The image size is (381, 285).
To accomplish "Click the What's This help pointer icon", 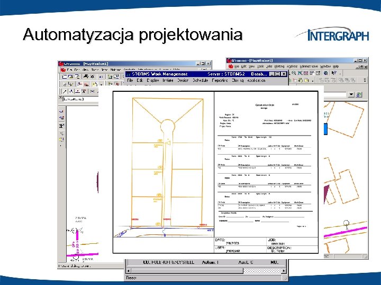I will point(334,73).
